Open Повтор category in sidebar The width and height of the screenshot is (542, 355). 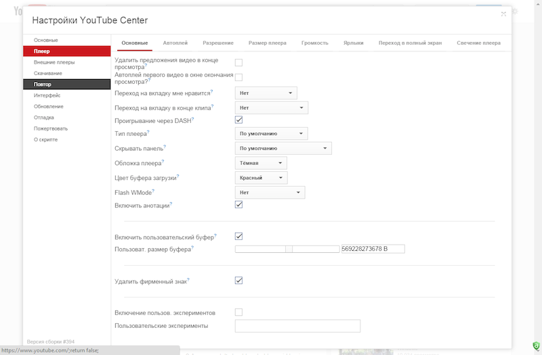pyautogui.click(x=66, y=84)
